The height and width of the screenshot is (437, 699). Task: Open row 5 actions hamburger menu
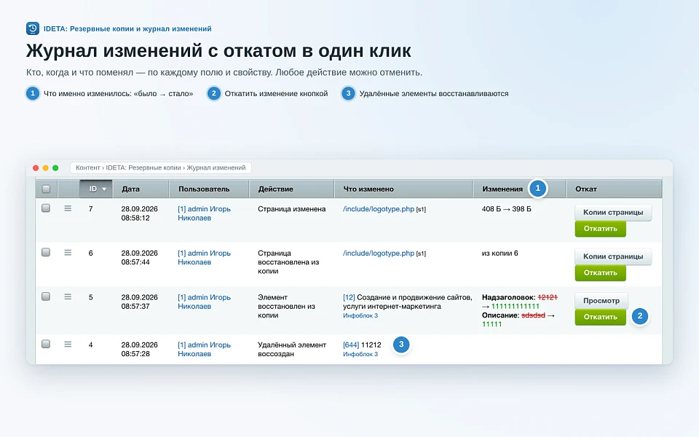click(x=68, y=296)
